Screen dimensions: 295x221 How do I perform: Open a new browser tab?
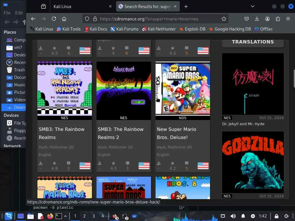tap(186, 7)
